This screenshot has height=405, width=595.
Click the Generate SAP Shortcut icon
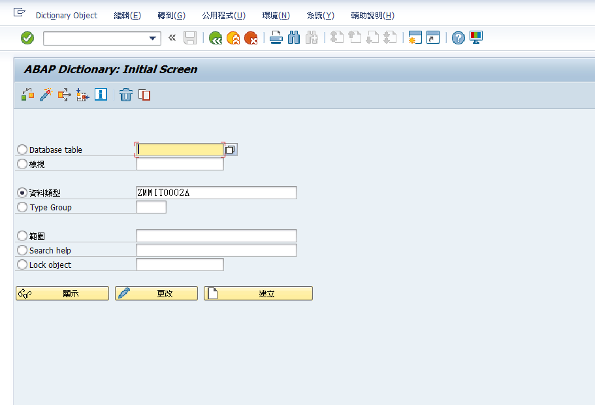point(433,37)
